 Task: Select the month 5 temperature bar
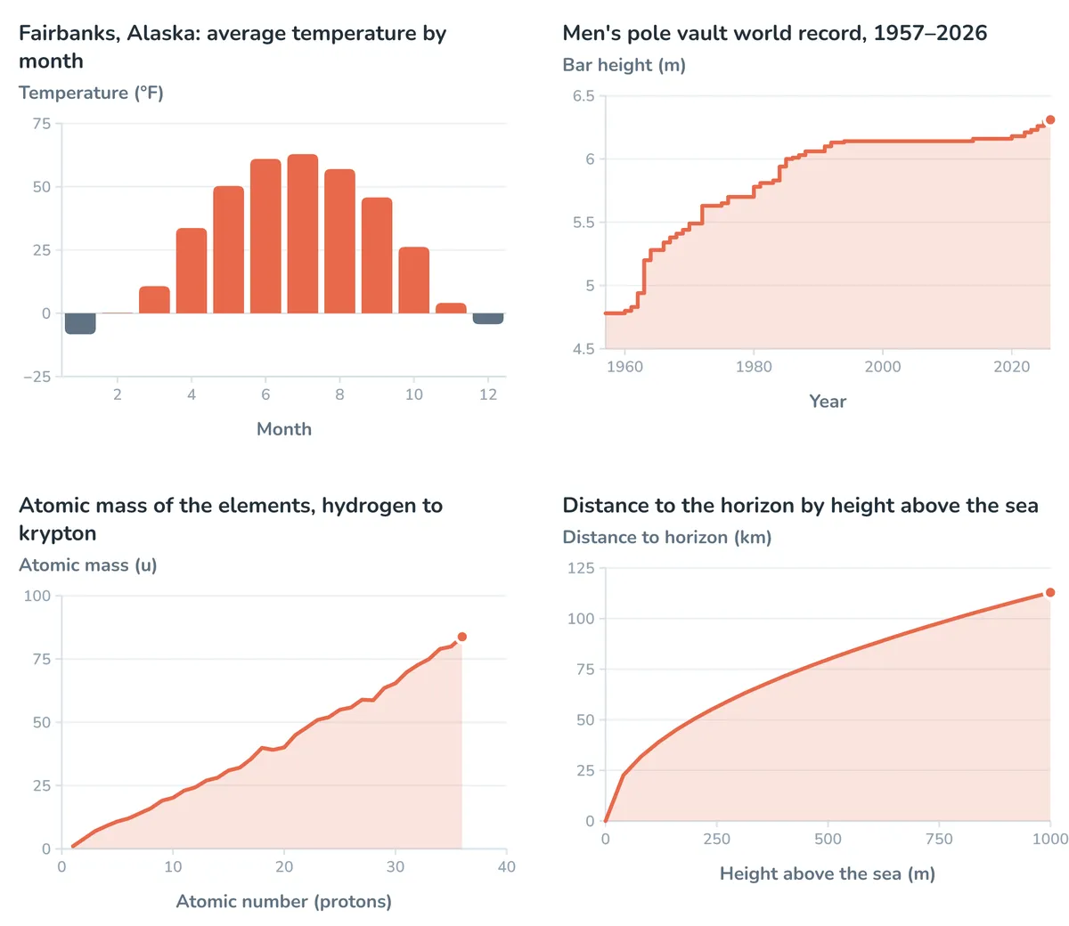(x=229, y=249)
